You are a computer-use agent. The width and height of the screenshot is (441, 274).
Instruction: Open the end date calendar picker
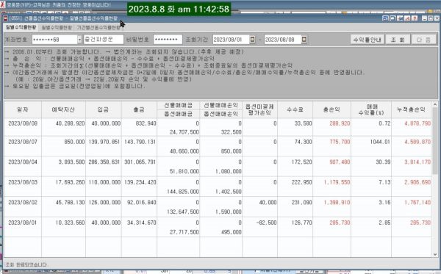(x=304, y=40)
